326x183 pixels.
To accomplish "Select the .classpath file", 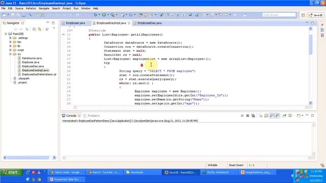I will click(x=23, y=78).
